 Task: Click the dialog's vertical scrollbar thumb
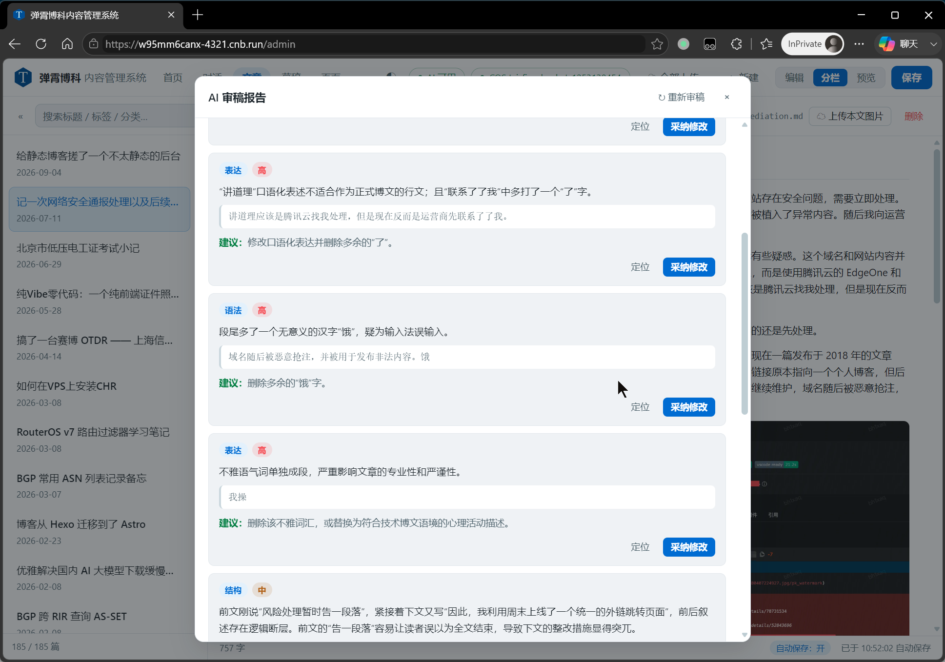(744, 323)
